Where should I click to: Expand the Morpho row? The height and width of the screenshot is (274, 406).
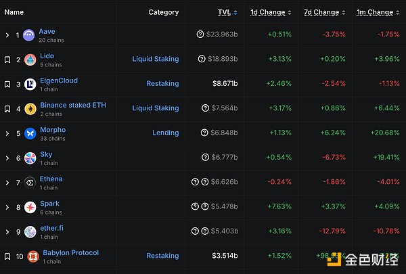[x=7, y=133]
